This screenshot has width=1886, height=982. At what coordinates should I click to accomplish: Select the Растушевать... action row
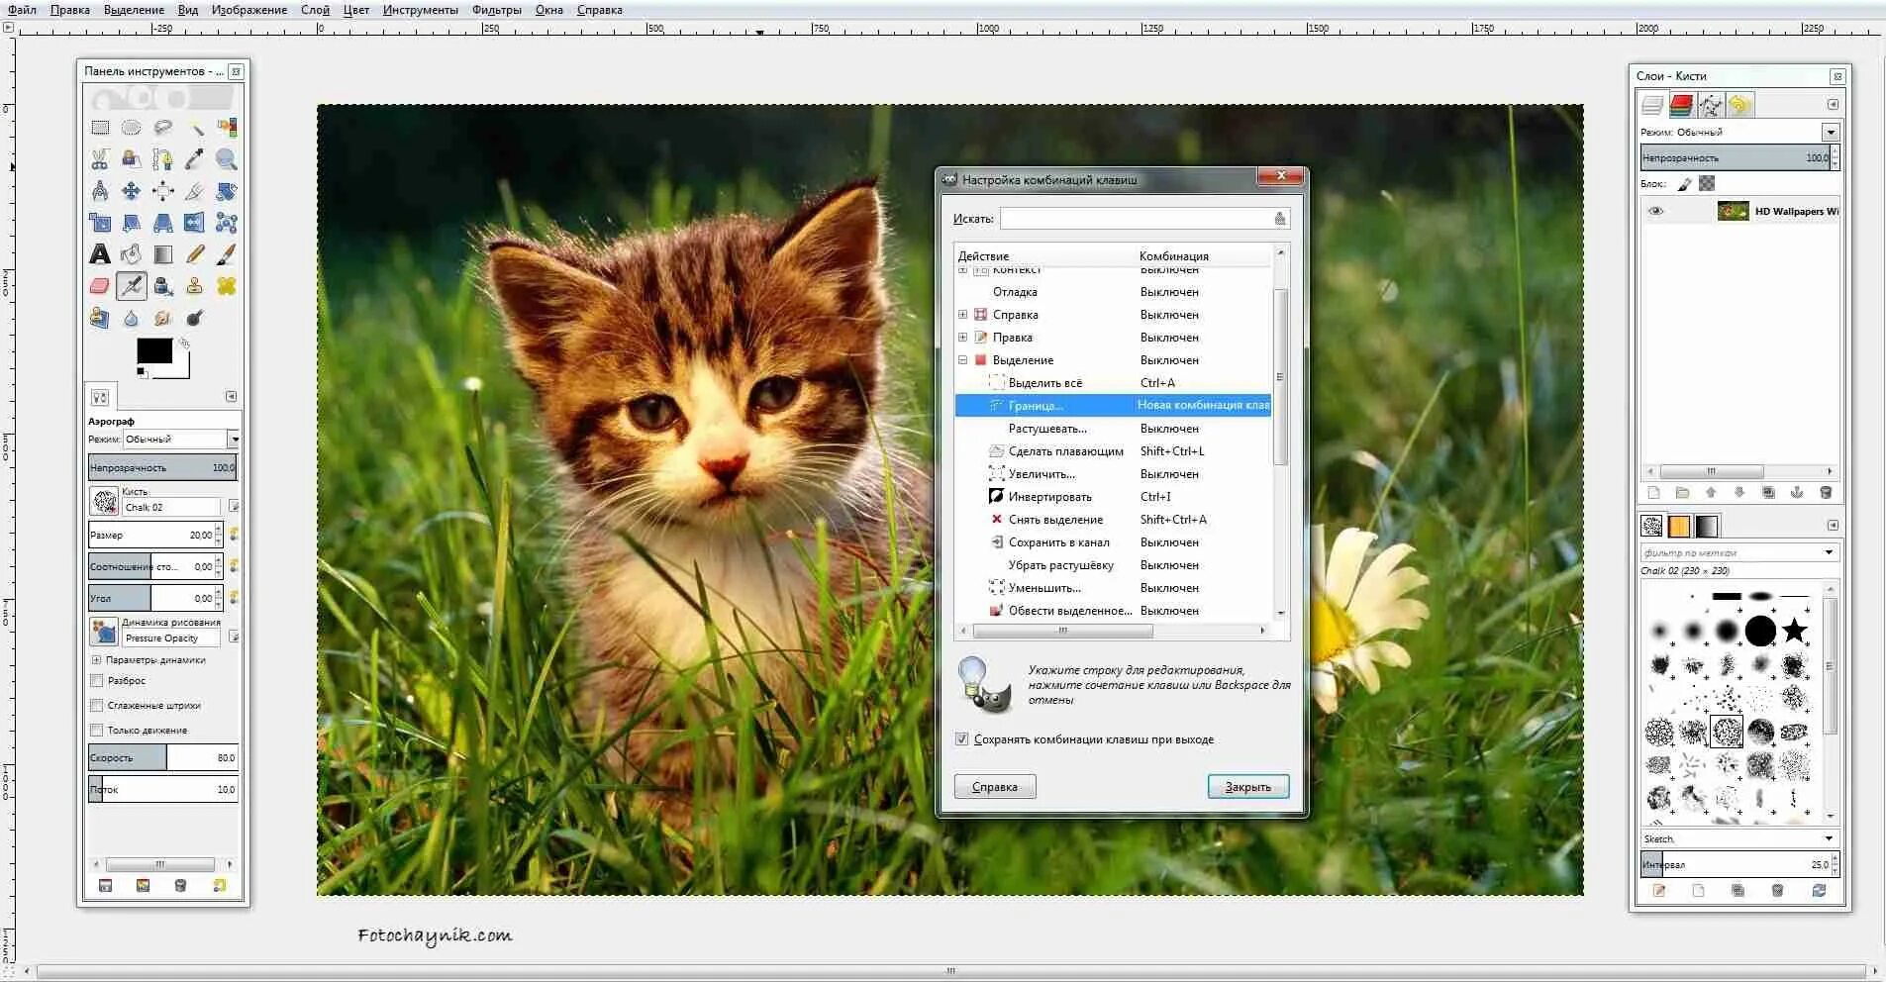point(1113,429)
